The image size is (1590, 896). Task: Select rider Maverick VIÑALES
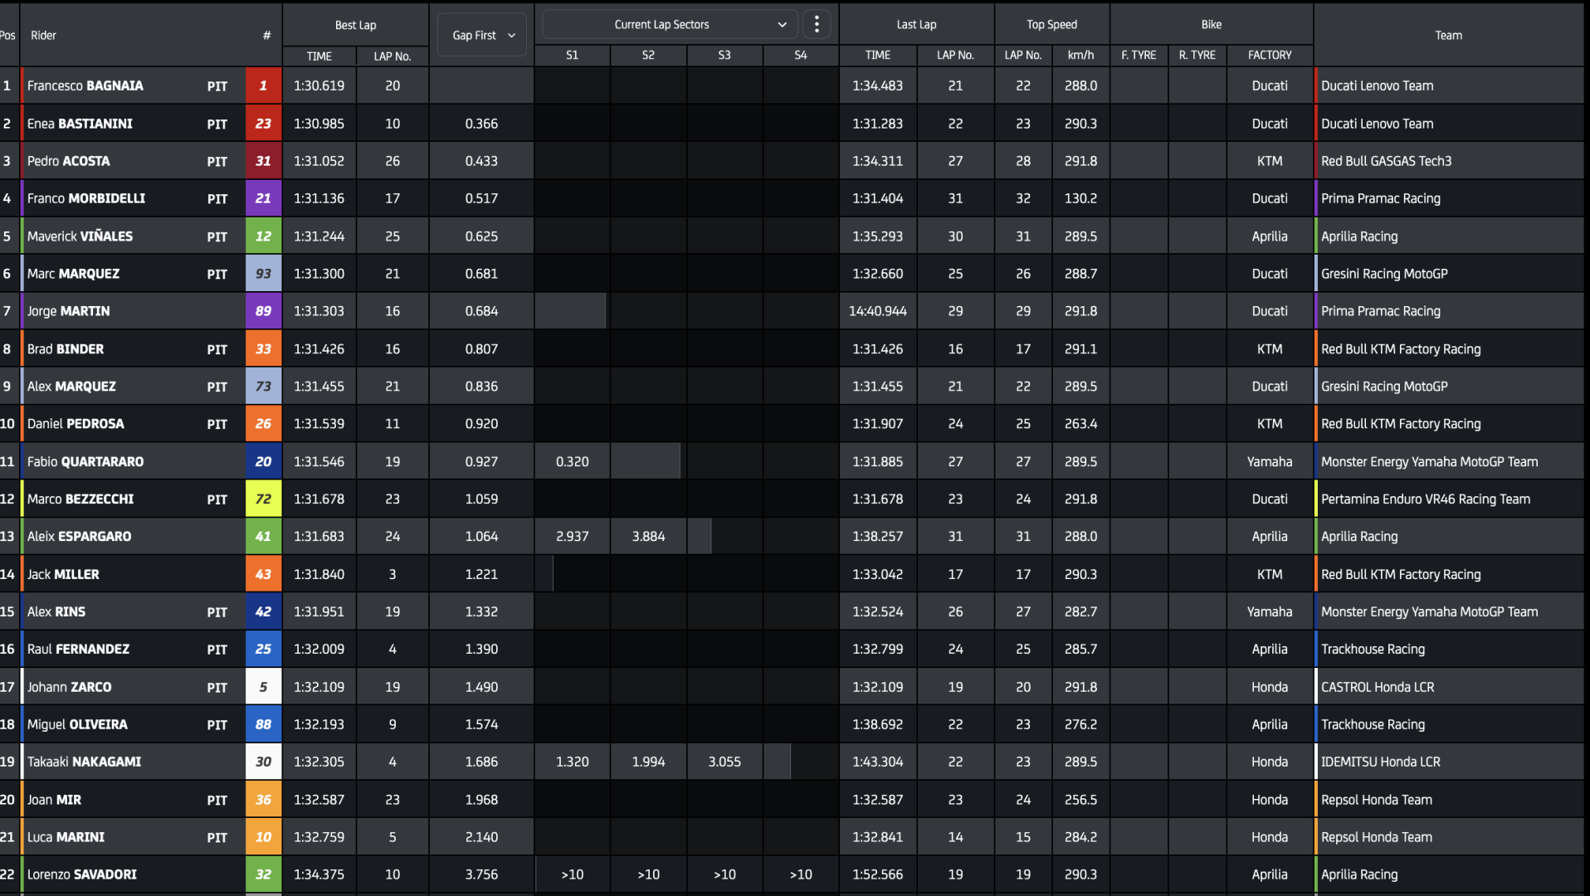[80, 236]
